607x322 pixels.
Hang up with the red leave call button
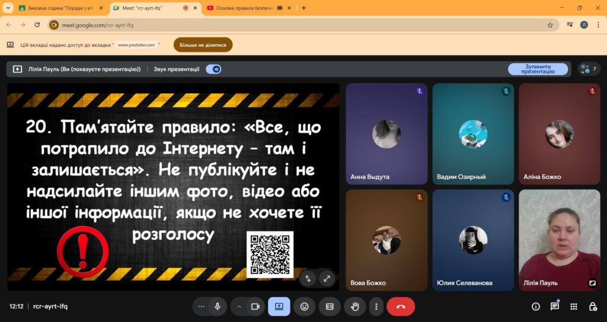[x=401, y=307]
